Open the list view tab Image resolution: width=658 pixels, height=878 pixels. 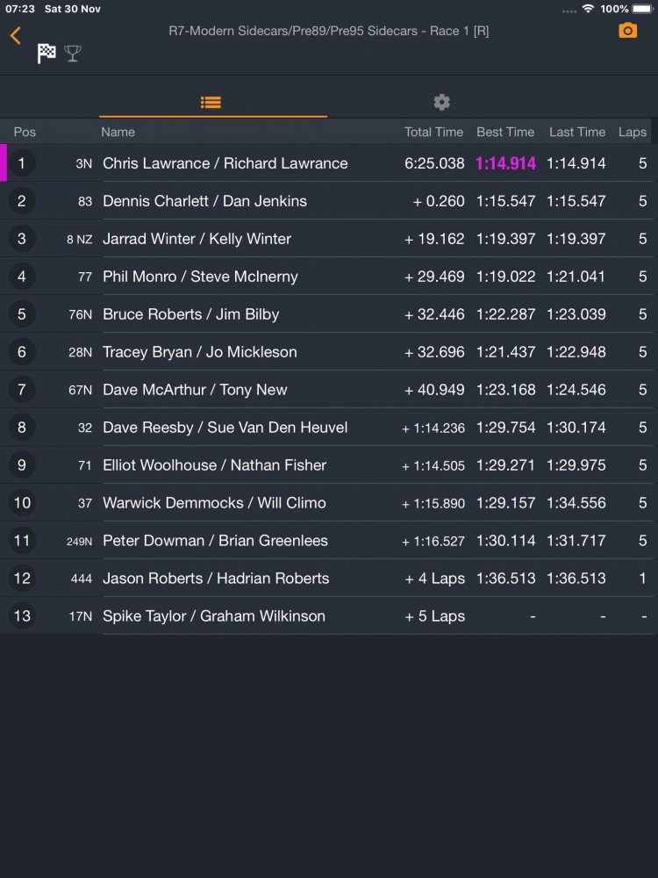pyautogui.click(x=211, y=103)
